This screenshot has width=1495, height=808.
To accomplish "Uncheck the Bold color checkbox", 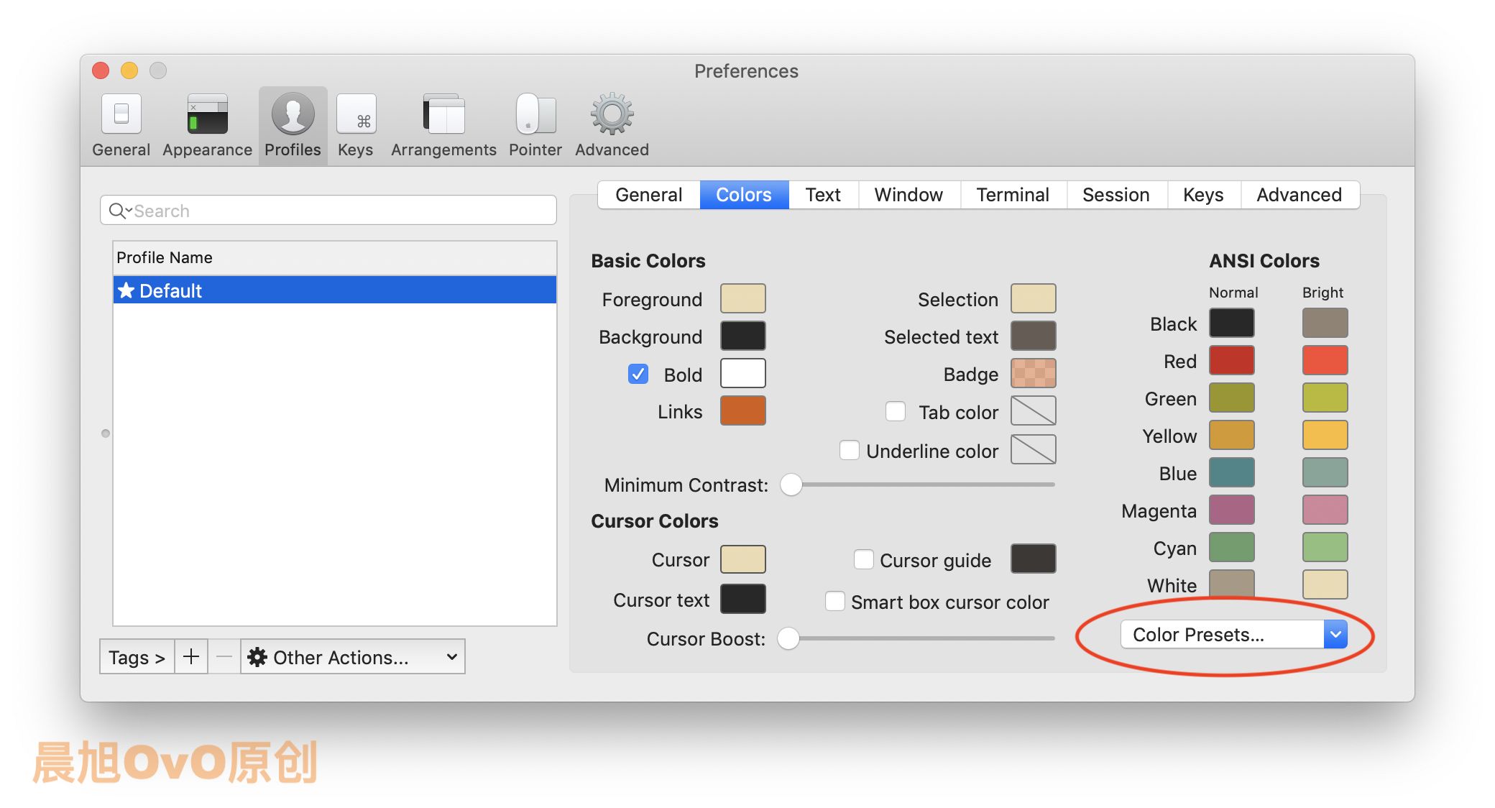I will tap(638, 374).
